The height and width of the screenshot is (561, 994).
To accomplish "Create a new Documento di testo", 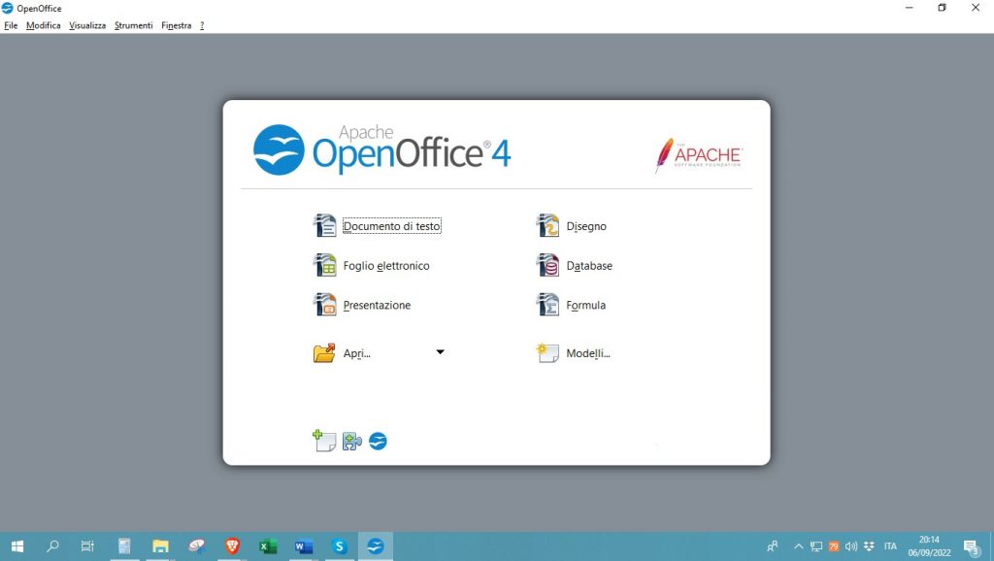I will click(x=392, y=225).
